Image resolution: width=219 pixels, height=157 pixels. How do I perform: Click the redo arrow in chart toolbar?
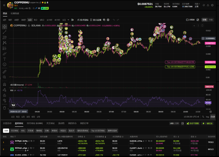tap(118, 20)
